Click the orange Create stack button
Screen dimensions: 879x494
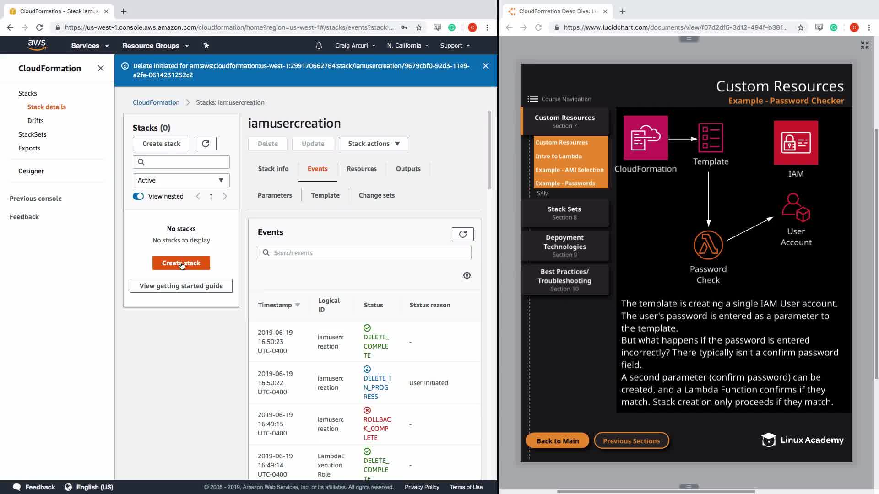[181, 263]
